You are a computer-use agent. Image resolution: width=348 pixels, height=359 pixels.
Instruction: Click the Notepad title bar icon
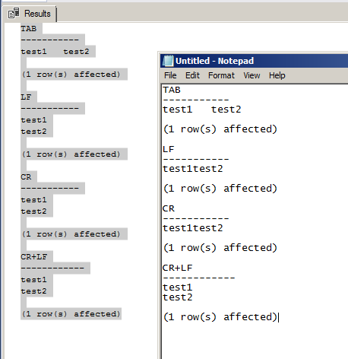coord(168,61)
